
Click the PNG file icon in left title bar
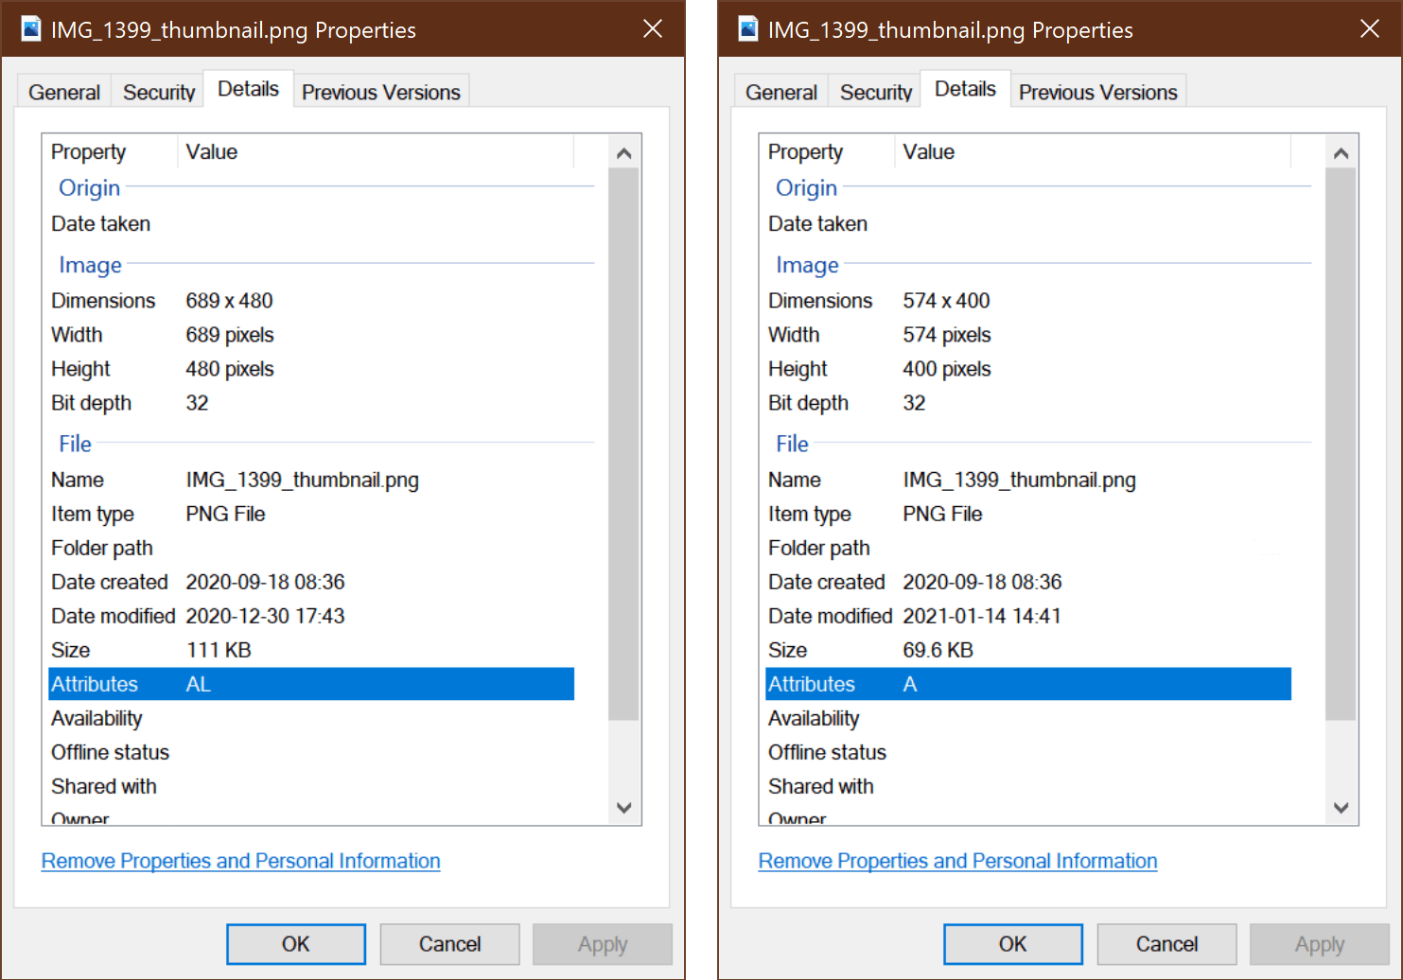click(x=31, y=29)
